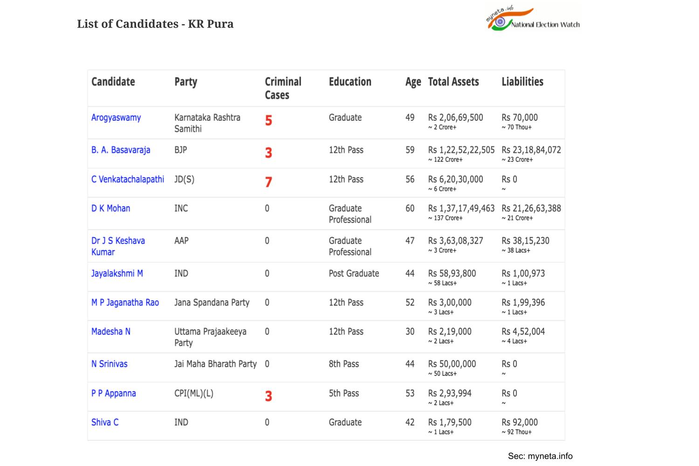This screenshot has width=699, height=466.
Task: Click assets value Rs 6,20,30,000
Action: 456,179
